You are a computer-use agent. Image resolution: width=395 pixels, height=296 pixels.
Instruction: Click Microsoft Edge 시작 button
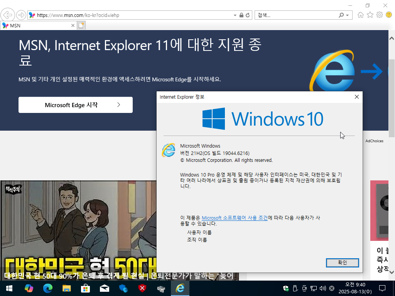(76, 105)
